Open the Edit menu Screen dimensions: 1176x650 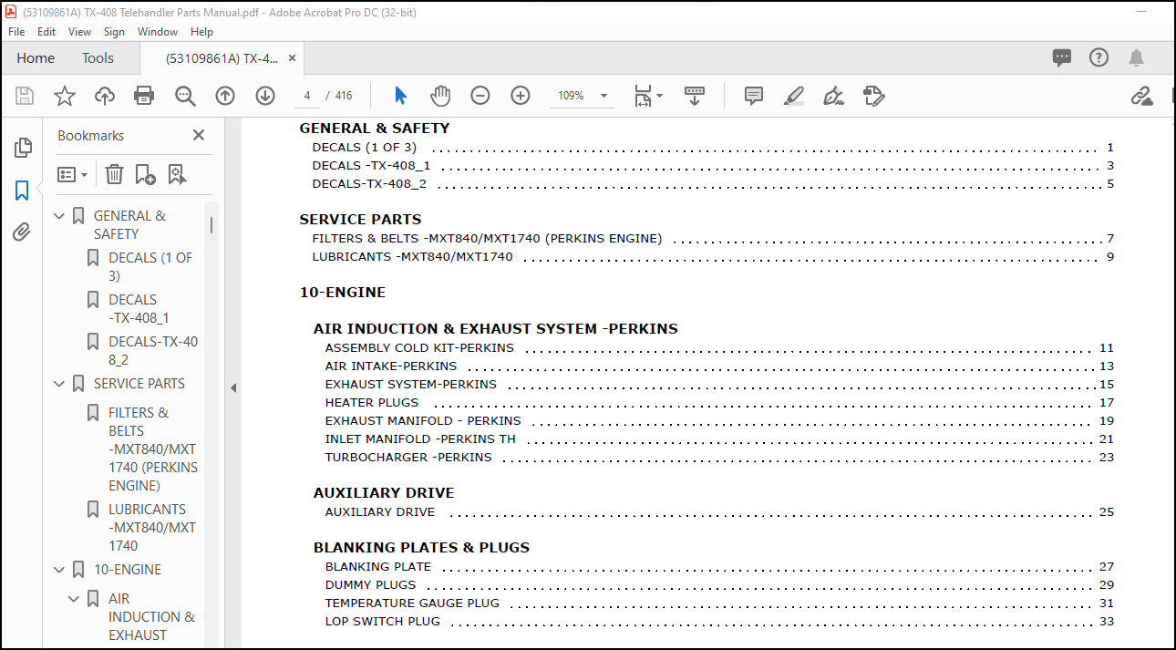tap(46, 31)
